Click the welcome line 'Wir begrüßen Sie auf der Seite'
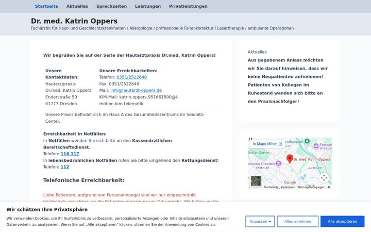 point(129,55)
